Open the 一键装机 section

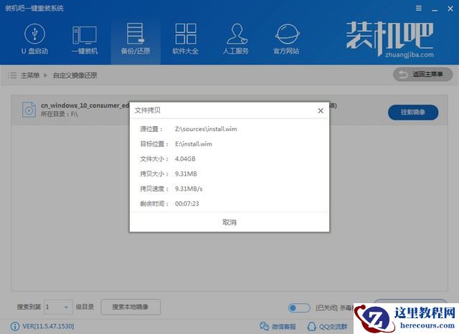point(85,39)
